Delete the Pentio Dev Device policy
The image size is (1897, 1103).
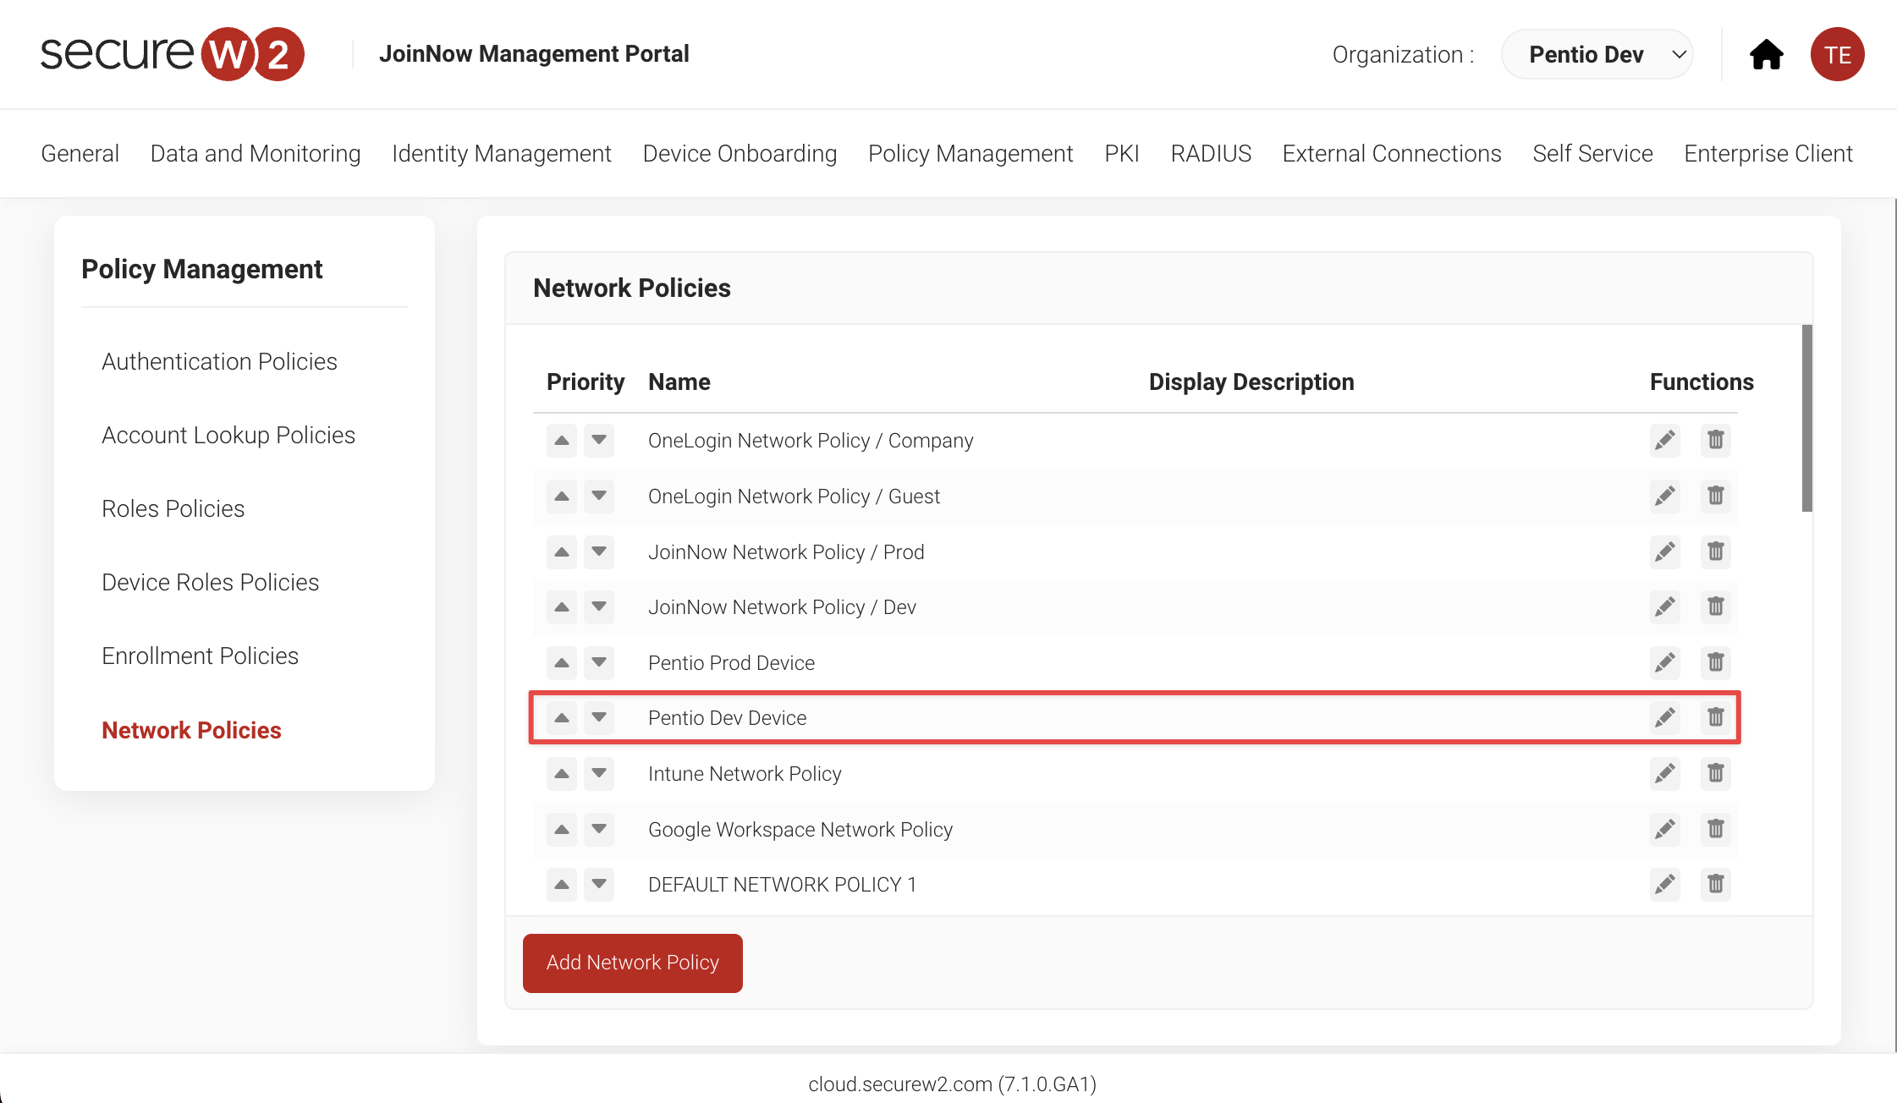(1715, 717)
